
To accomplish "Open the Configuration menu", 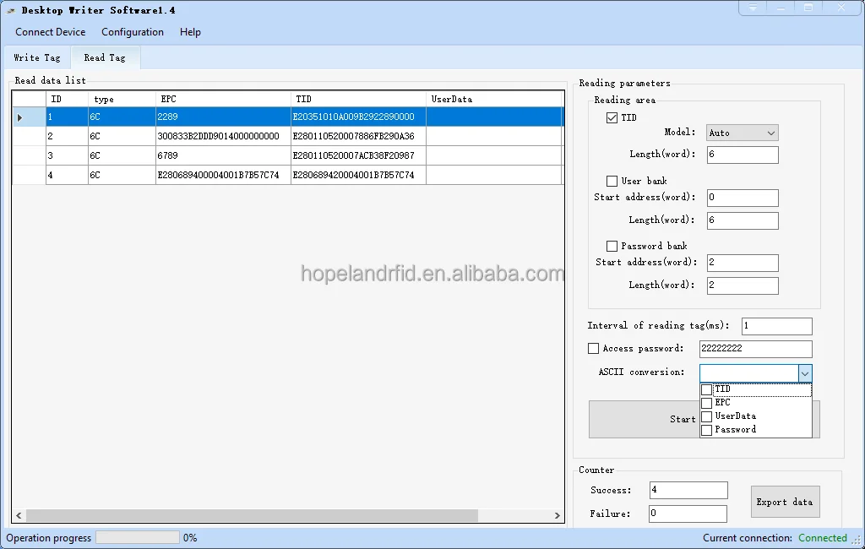I will pos(133,32).
